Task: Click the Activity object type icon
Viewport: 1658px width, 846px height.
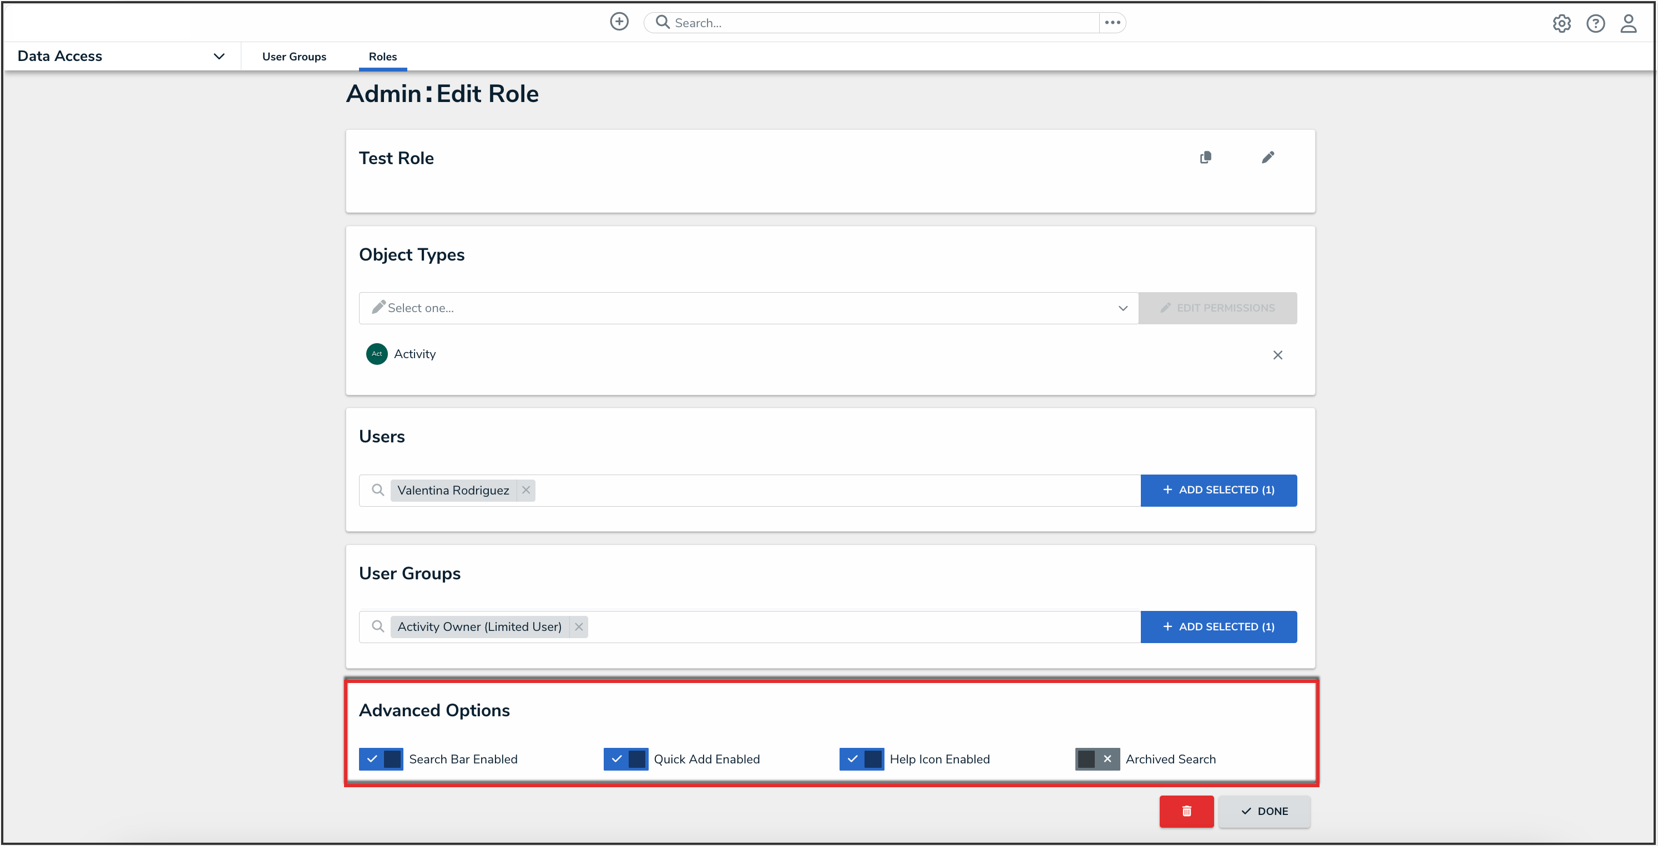Action: [377, 354]
